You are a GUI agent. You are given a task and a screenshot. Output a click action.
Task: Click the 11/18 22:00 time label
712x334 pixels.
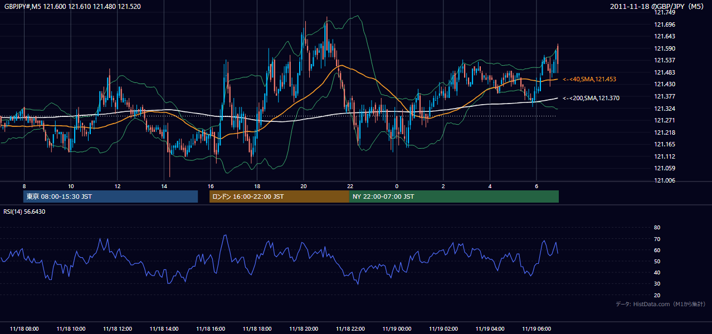[x=350, y=329]
